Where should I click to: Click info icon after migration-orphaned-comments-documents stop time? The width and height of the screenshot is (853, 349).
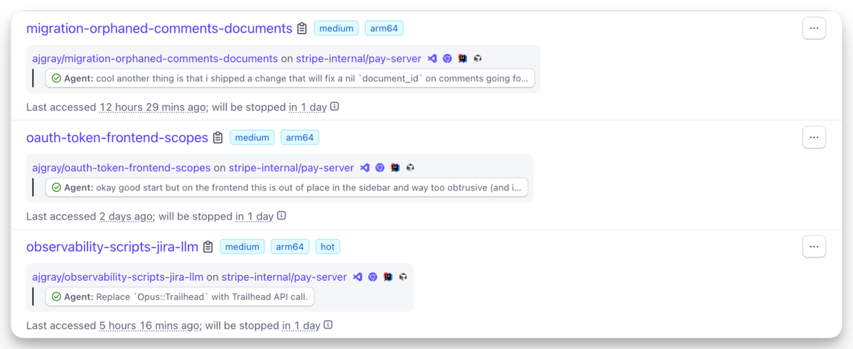point(335,107)
